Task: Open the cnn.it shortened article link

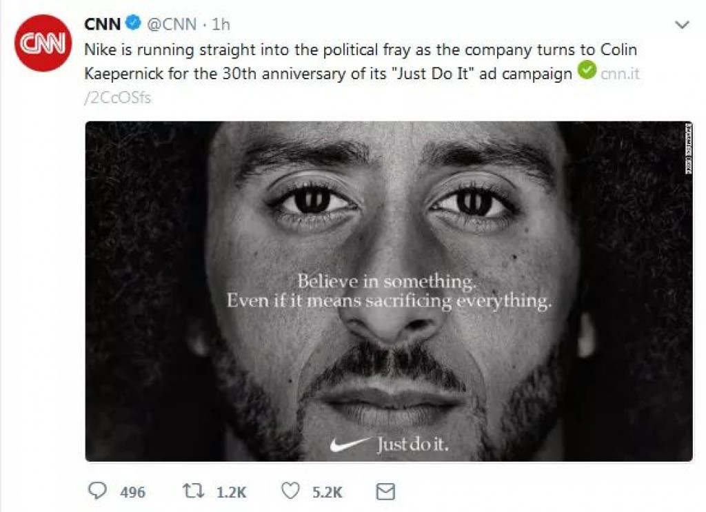Action: pyautogui.click(x=620, y=73)
